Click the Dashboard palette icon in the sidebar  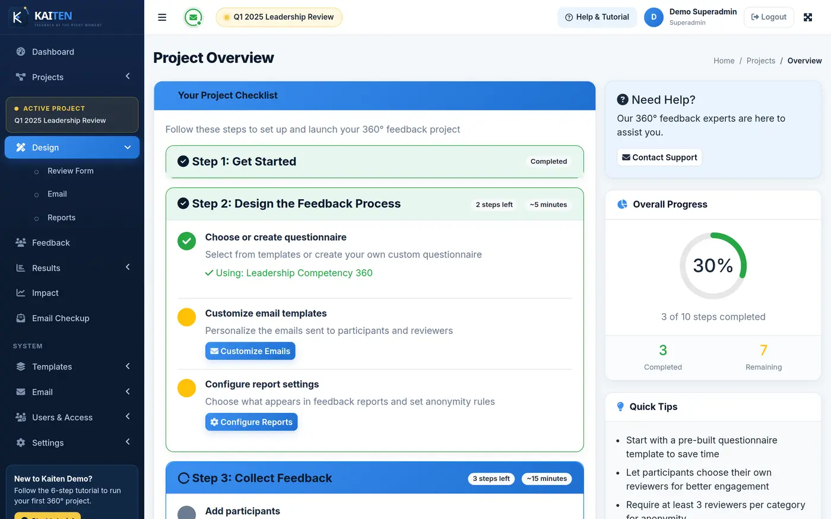(x=21, y=52)
